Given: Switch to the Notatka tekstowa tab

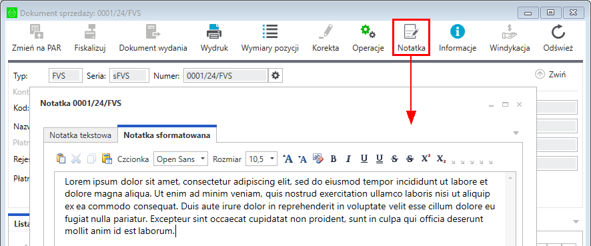Looking at the screenshot, I should pos(80,135).
